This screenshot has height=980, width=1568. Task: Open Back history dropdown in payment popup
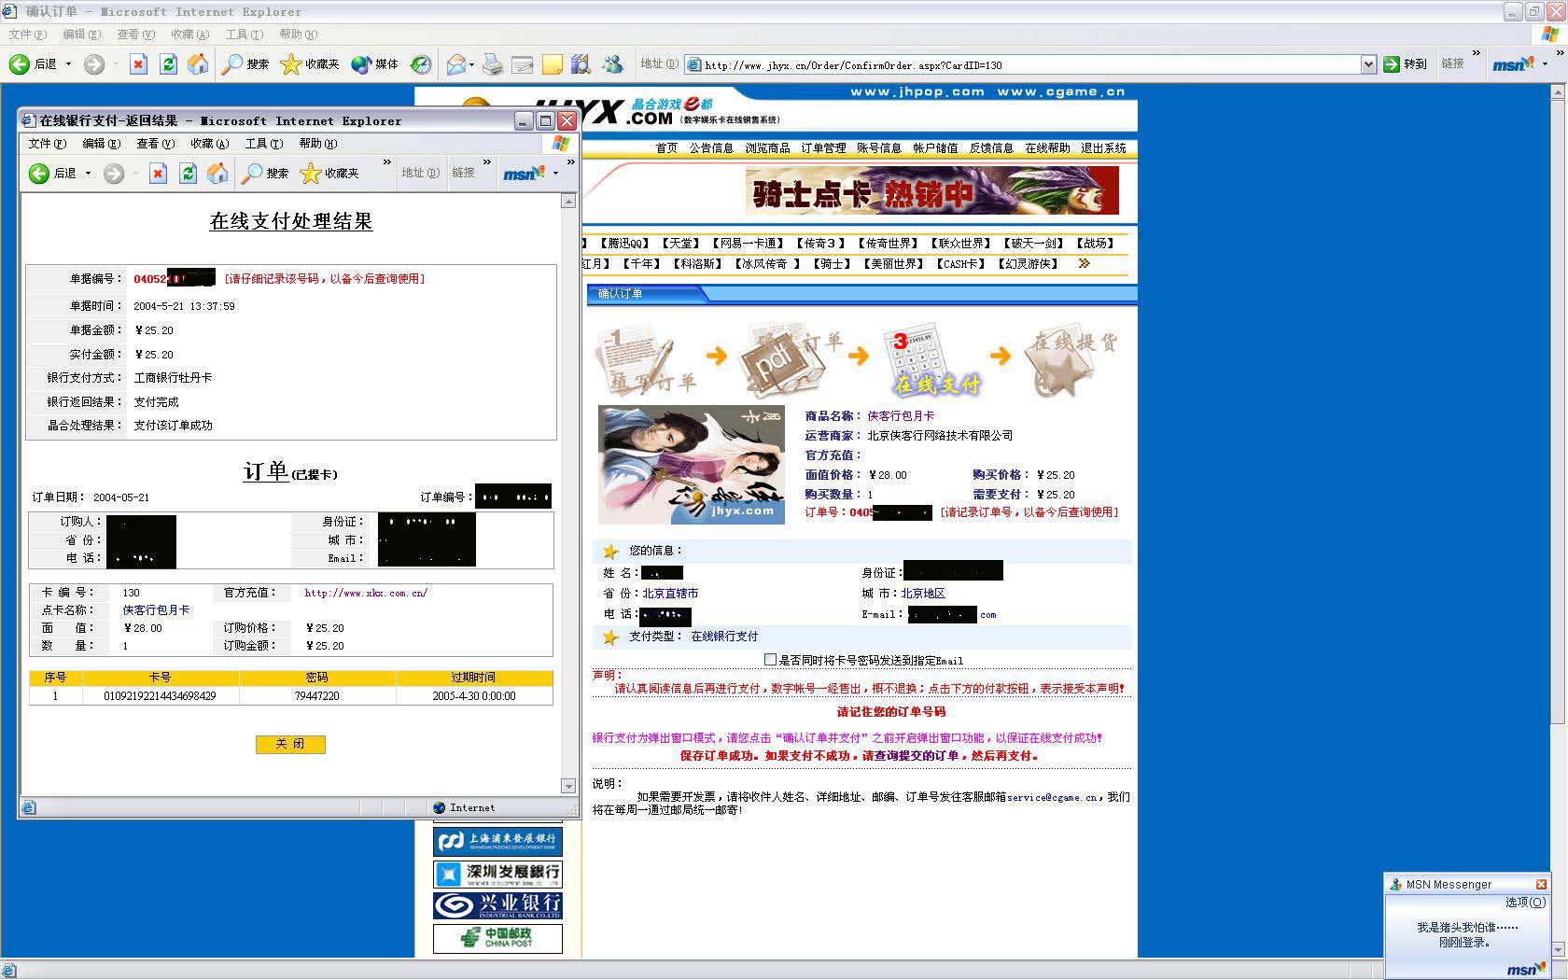pyautogui.click(x=88, y=173)
